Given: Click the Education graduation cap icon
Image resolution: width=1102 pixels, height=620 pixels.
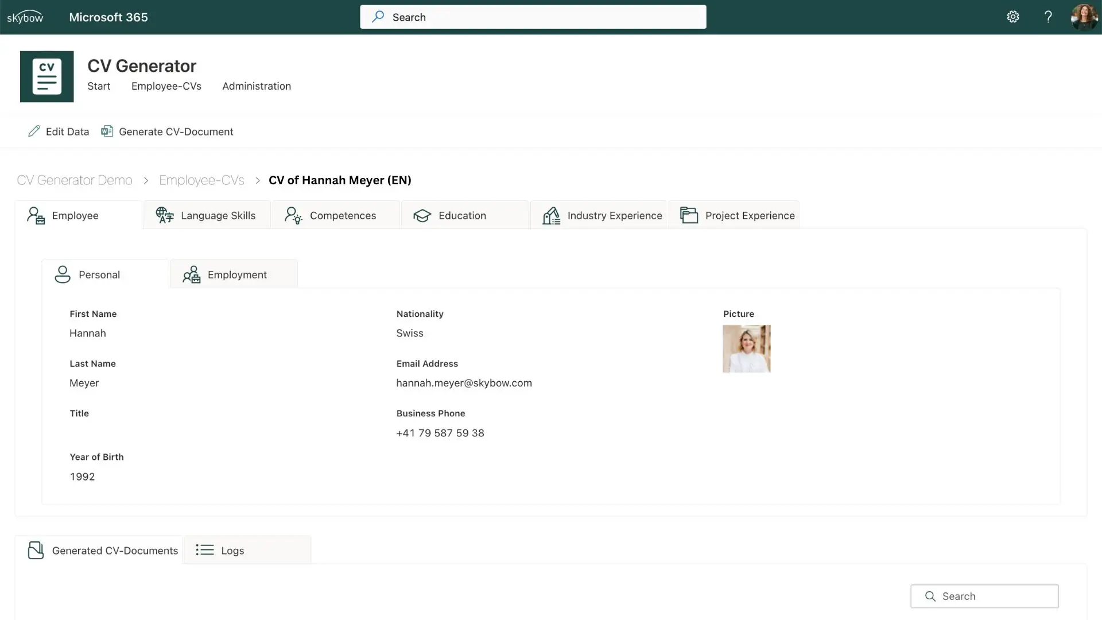Looking at the screenshot, I should point(422,215).
